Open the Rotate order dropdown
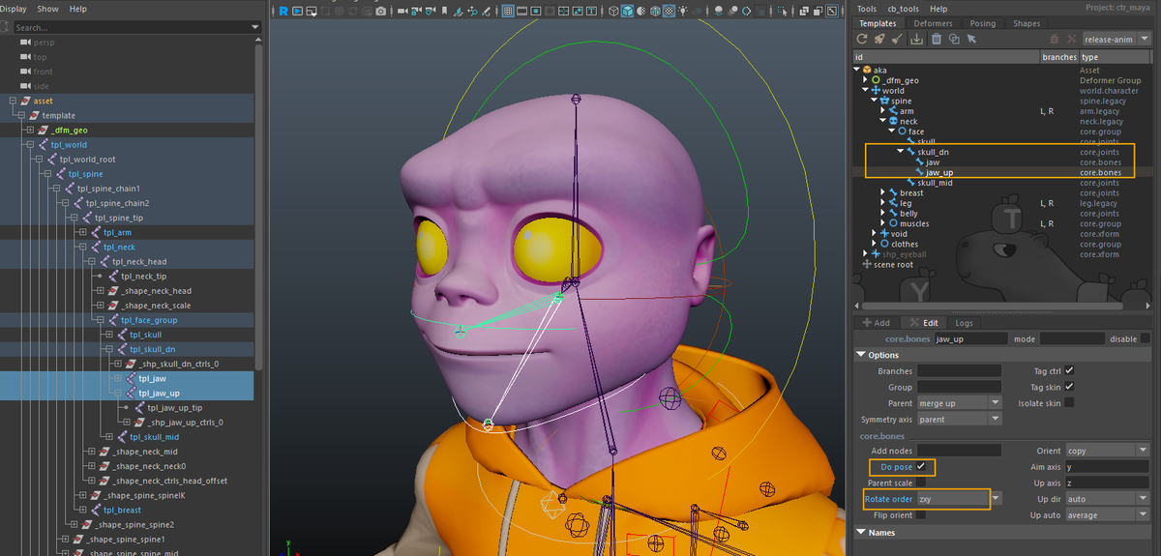Screen dimensions: 1161x556 tap(959, 499)
